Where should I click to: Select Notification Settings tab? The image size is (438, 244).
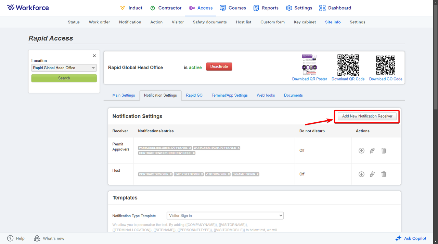pyautogui.click(x=160, y=95)
